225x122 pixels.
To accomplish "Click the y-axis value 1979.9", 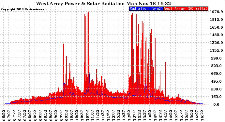I will 216,12.
